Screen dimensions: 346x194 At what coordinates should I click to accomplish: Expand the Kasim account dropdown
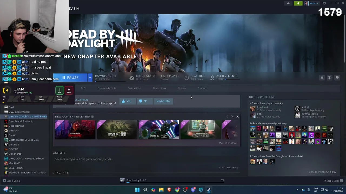click(312, 3)
